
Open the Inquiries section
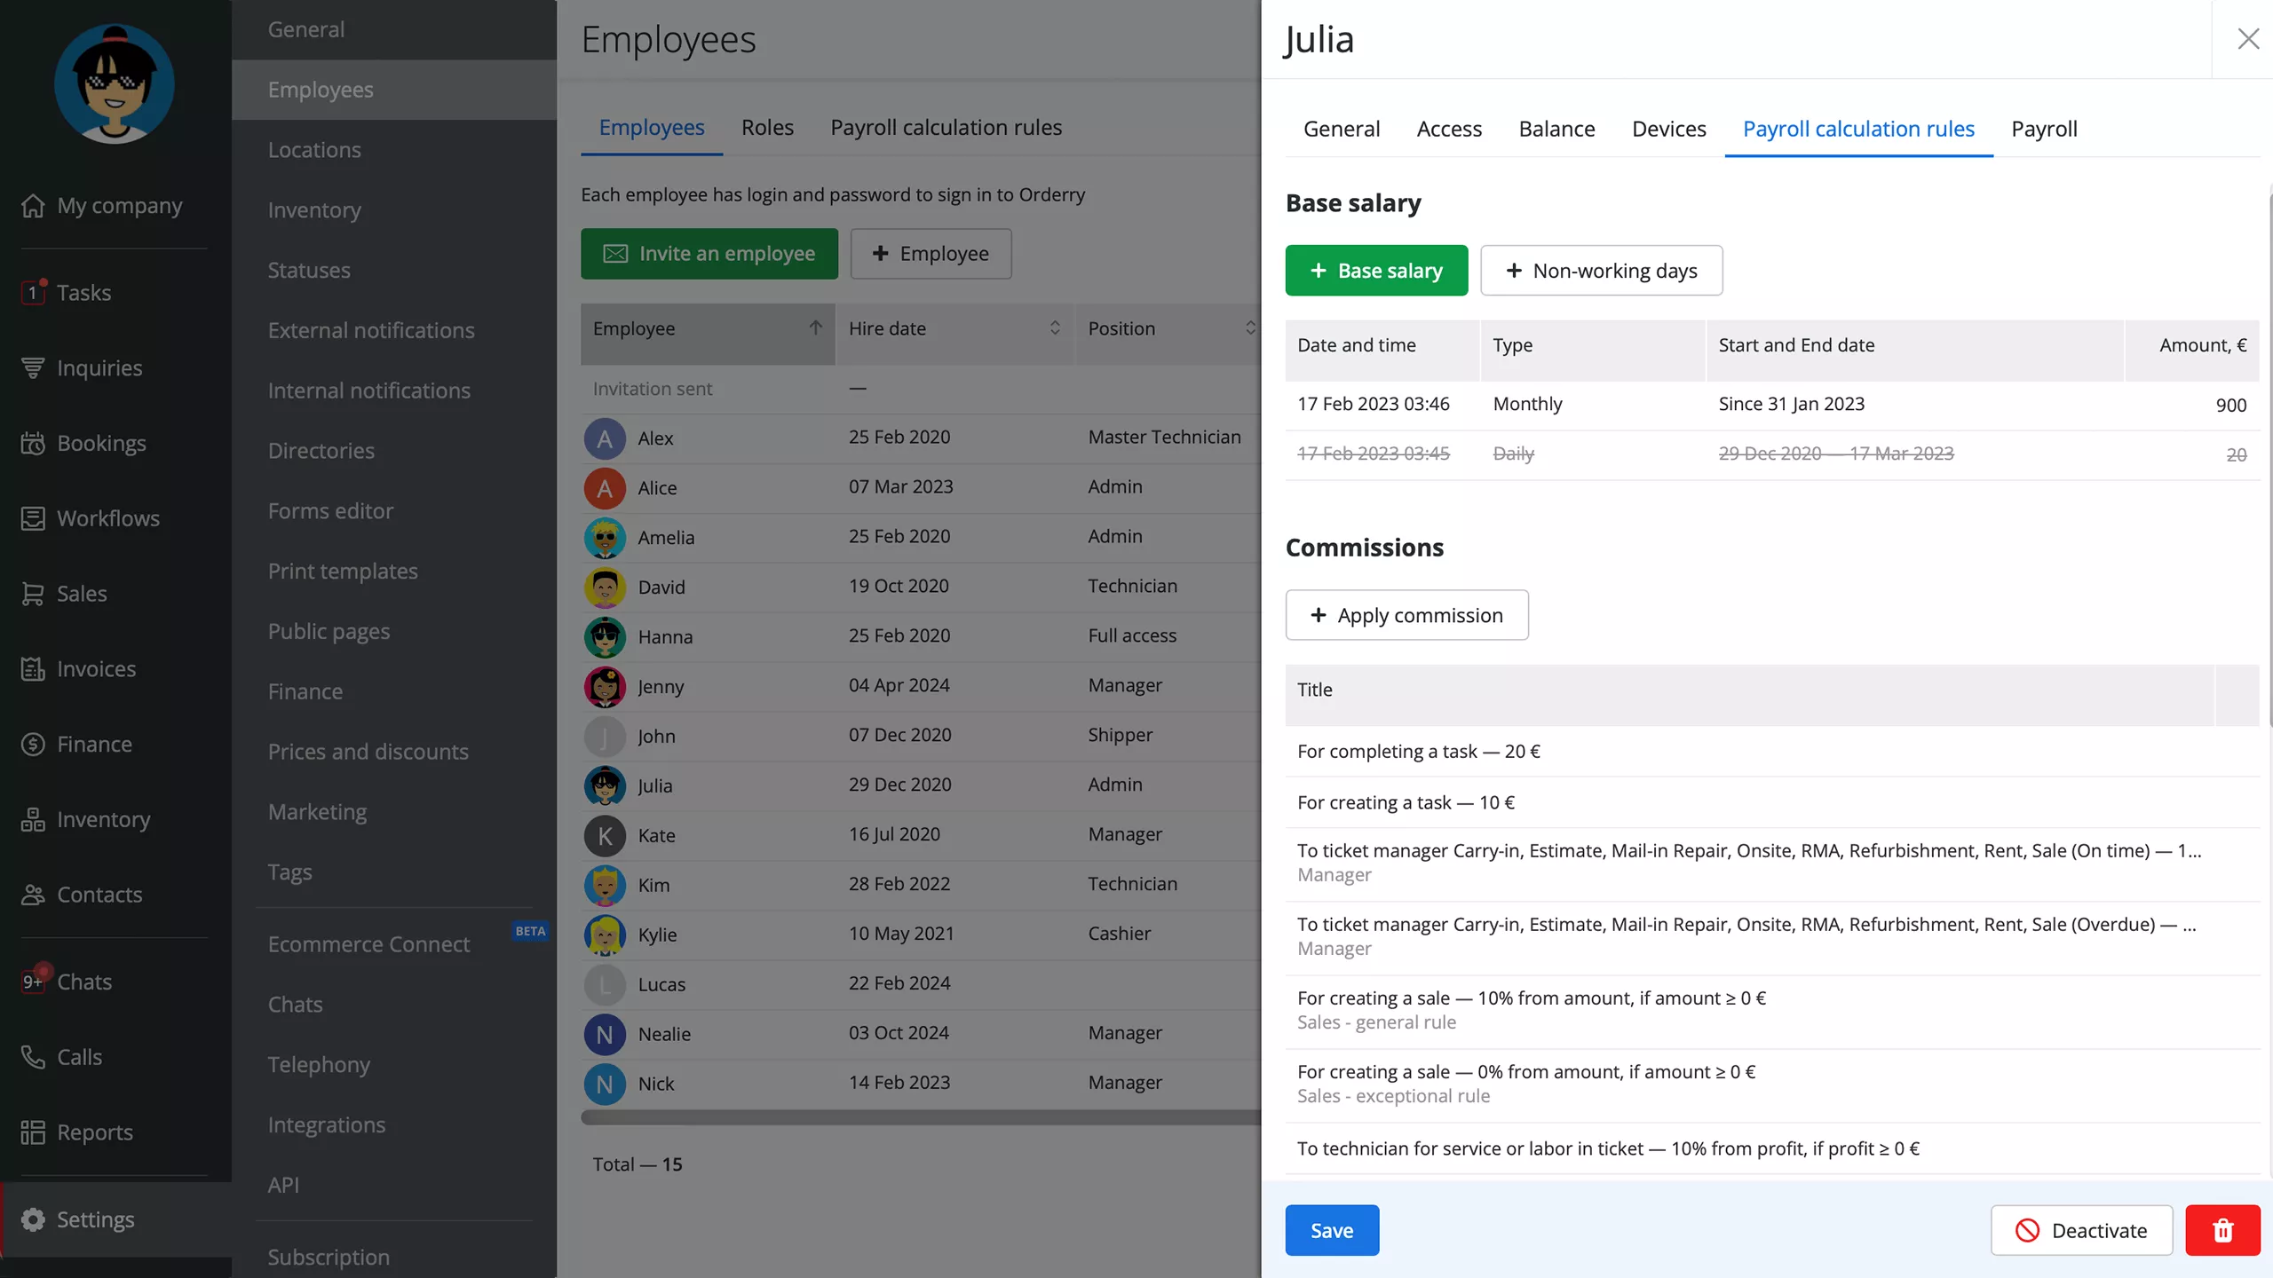coord(99,367)
